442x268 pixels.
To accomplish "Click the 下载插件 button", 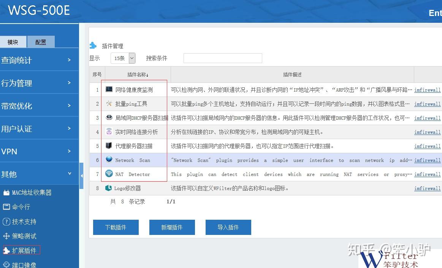I will pyautogui.click(x=116, y=227).
